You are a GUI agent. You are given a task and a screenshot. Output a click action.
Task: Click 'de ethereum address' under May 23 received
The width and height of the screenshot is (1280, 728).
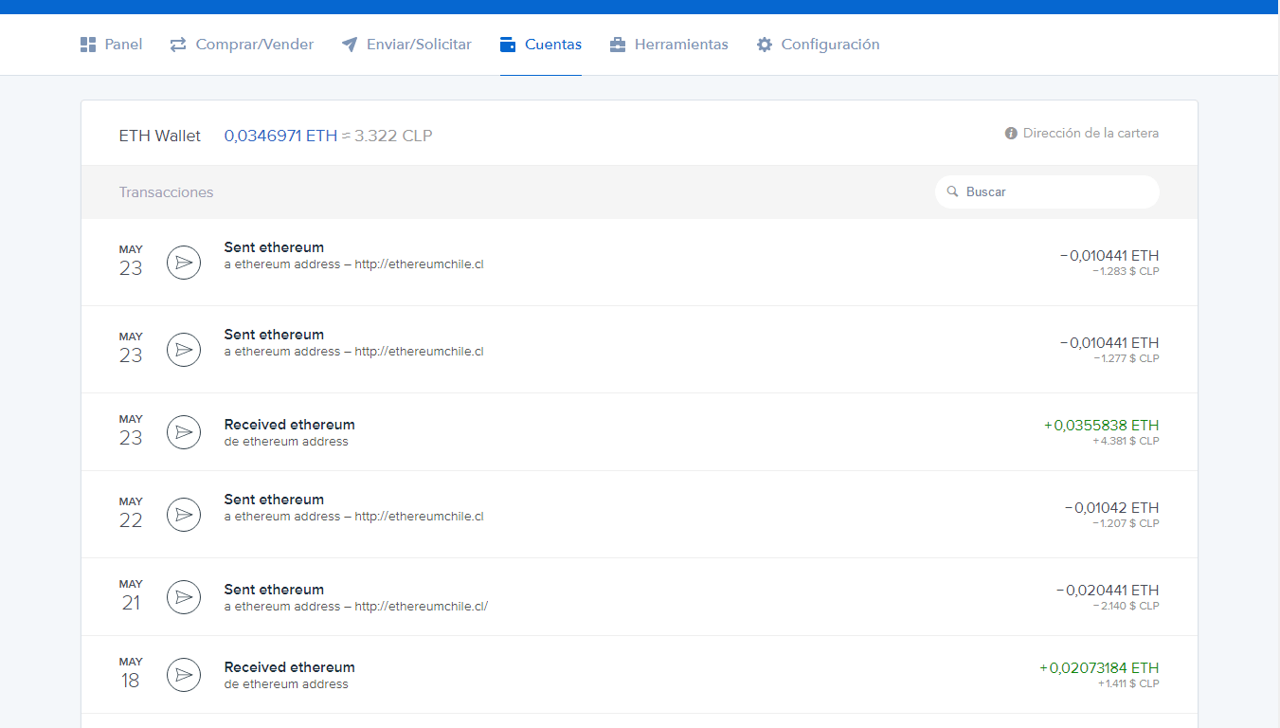tap(286, 442)
